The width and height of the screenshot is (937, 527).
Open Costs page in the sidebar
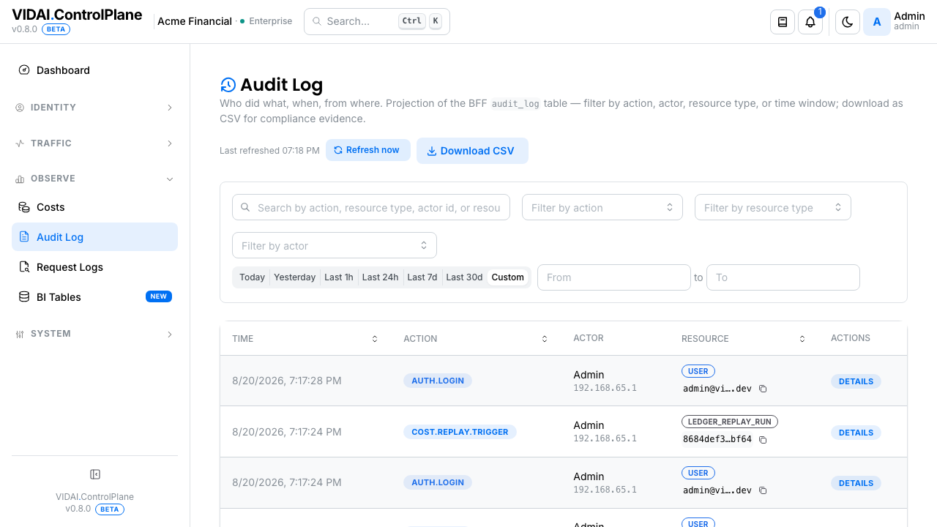pyautogui.click(x=94, y=207)
